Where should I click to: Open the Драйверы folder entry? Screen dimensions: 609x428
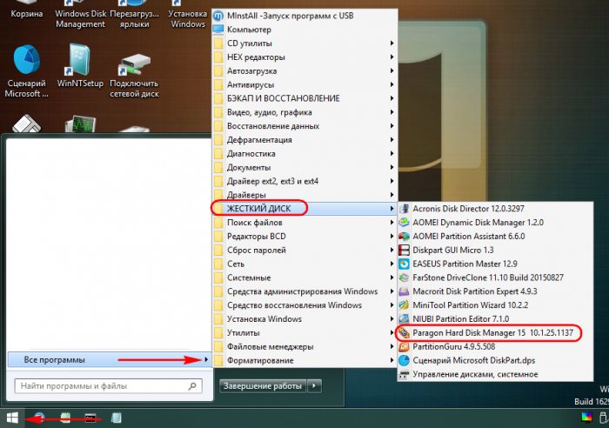tap(304, 195)
